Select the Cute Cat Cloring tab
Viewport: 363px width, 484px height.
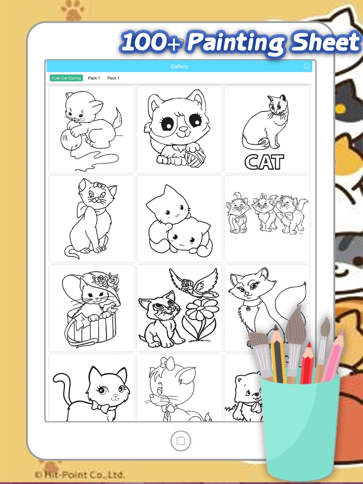coord(66,78)
